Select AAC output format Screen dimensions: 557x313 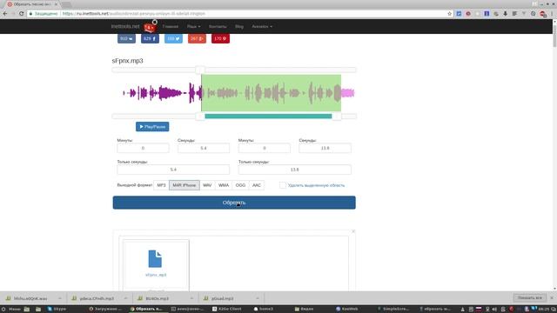pos(257,185)
